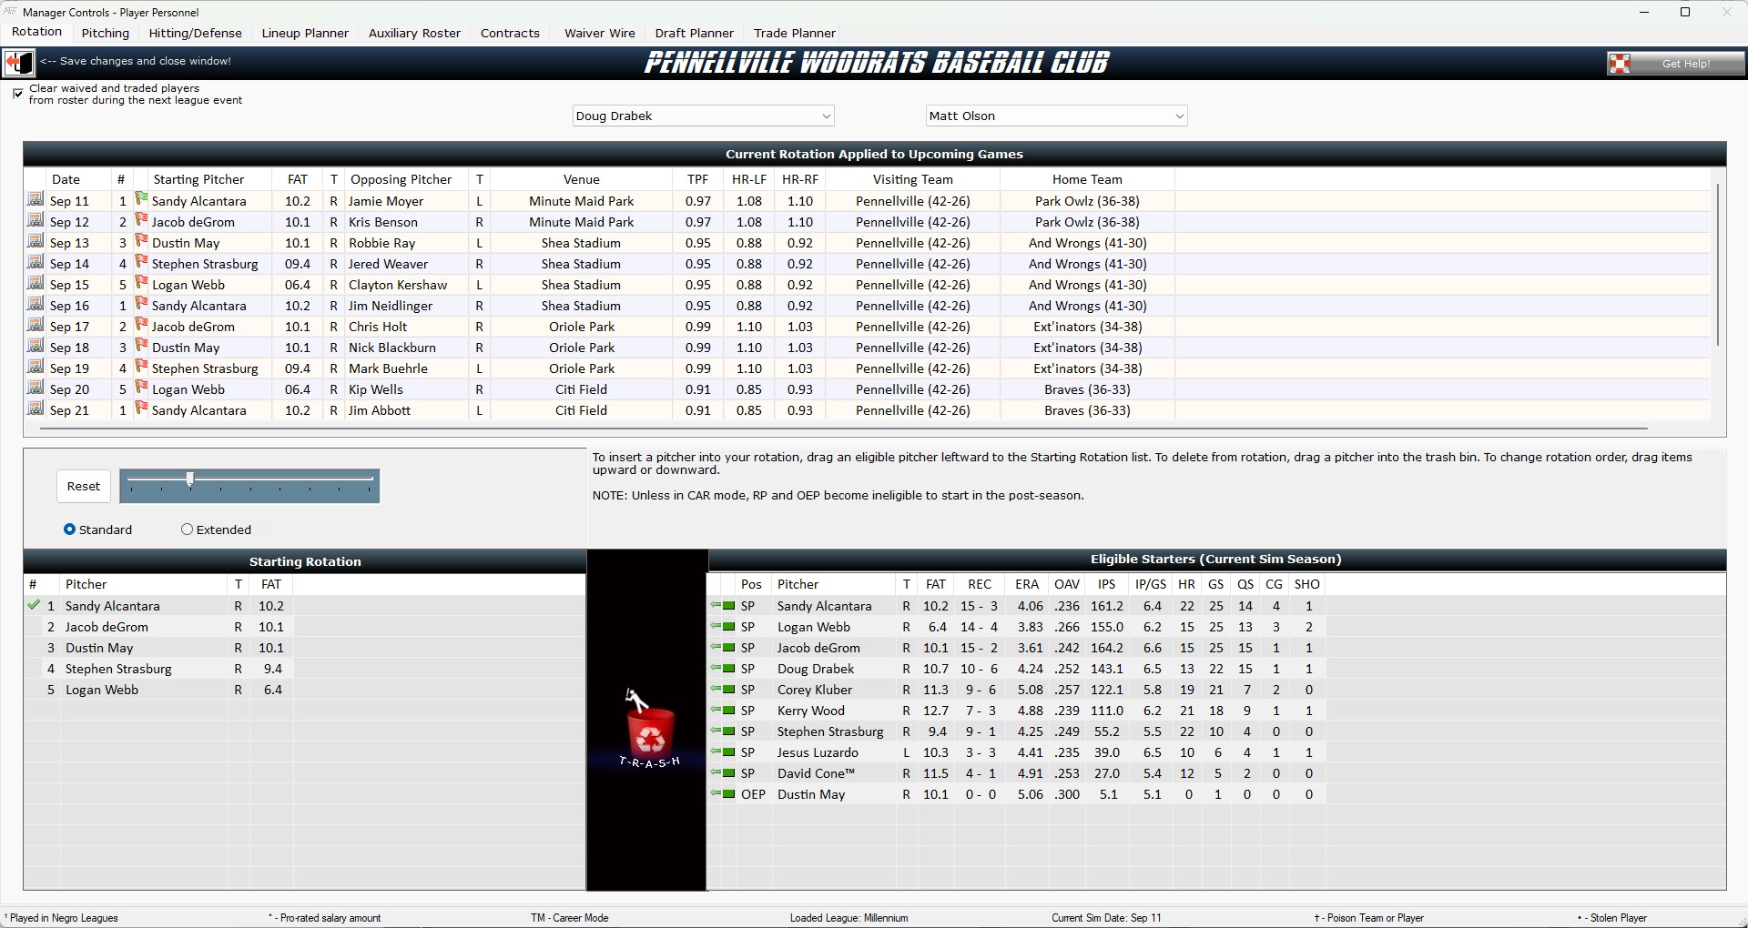This screenshot has height=928, width=1748.
Task: Open the Sep 21 game score icon
Action: click(35, 410)
